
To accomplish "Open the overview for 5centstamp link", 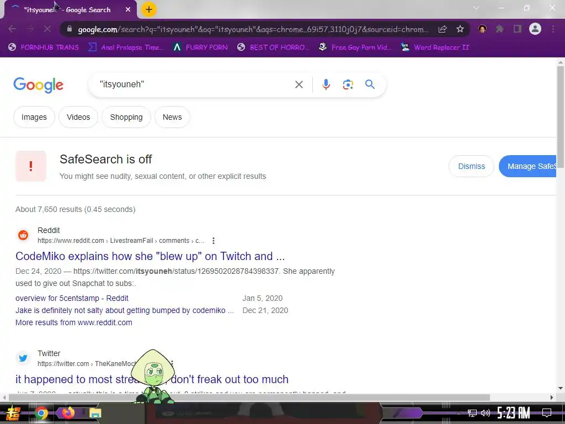I will pyautogui.click(x=72, y=298).
